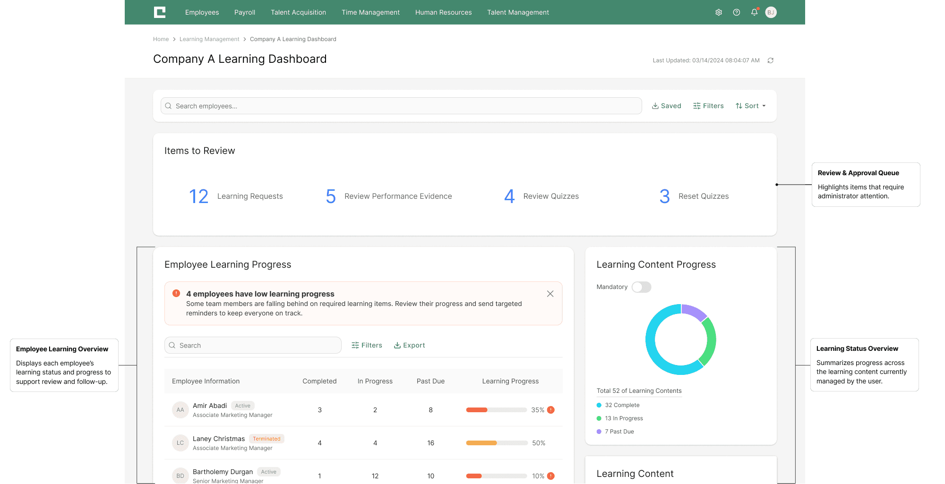
Task: Open the notifications bell icon
Action: (755, 12)
